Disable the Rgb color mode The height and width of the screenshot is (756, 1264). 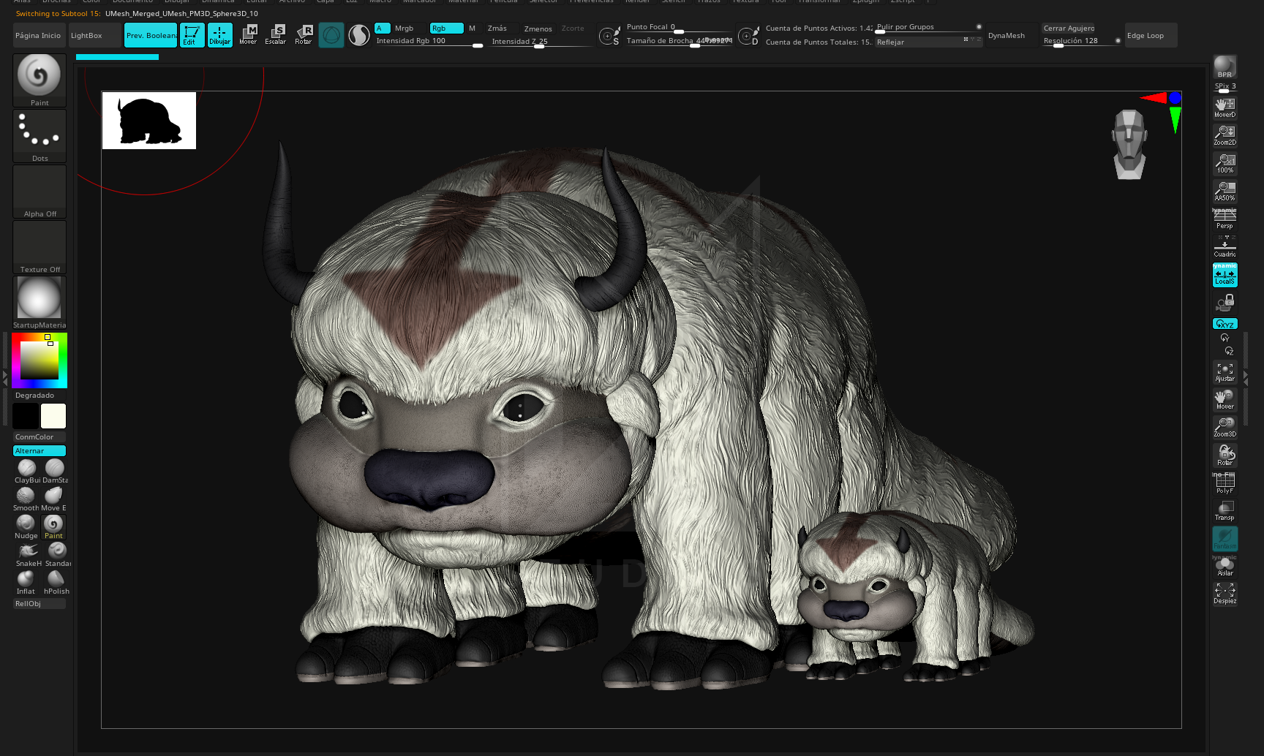point(446,28)
